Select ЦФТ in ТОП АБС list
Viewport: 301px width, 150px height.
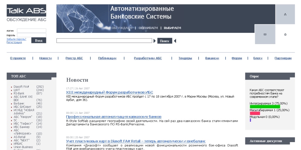click(x=17, y=90)
